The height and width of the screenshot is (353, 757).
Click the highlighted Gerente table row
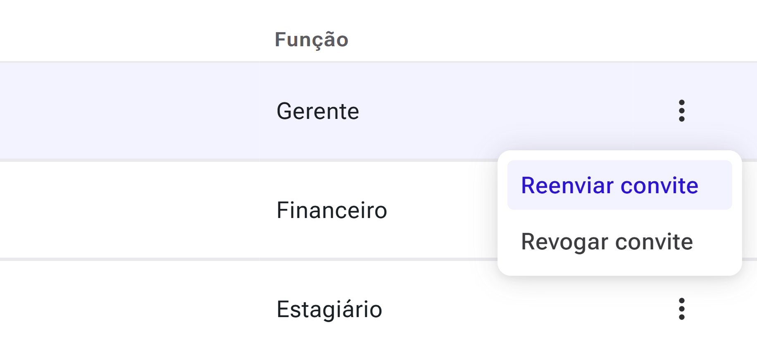[378, 111]
